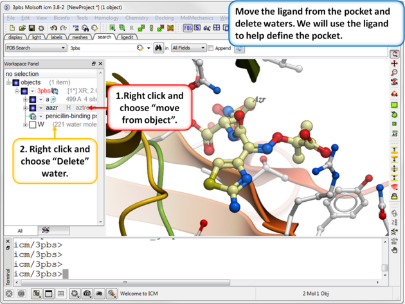Click the terminal horizontal scrollbar
The image size is (405, 304).
pos(193,282)
